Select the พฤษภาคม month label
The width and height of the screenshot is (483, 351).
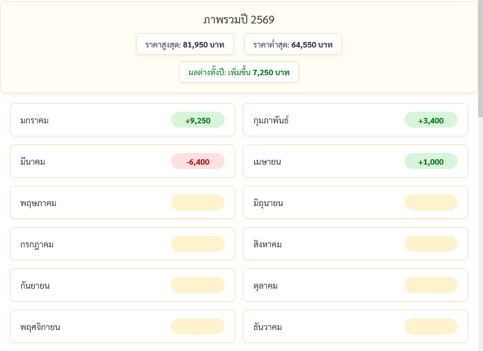(38, 203)
